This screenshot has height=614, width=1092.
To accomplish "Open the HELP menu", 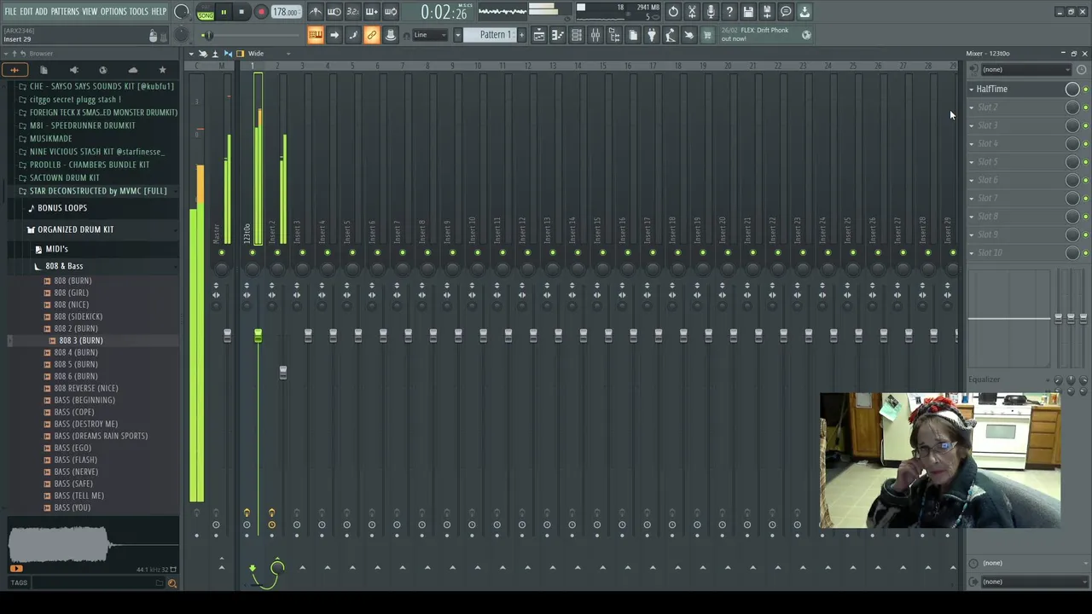I will click(x=159, y=12).
